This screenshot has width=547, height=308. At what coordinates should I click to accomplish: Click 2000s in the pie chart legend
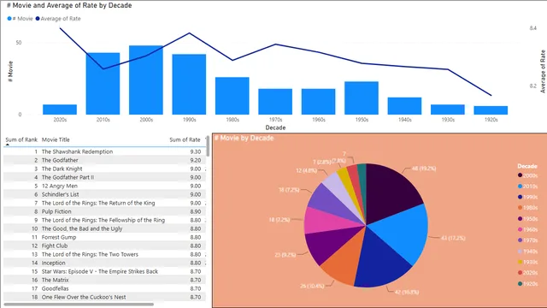coord(528,175)
